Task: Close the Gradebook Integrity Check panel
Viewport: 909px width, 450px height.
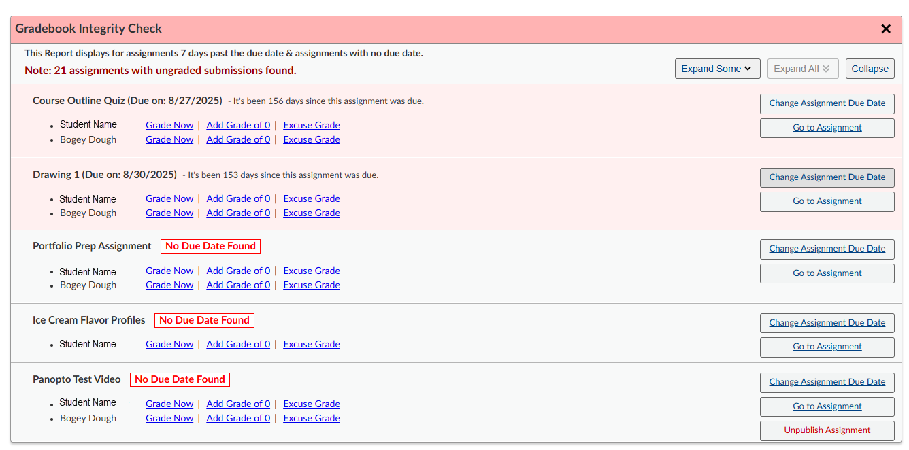Action: tap(885, 29)
